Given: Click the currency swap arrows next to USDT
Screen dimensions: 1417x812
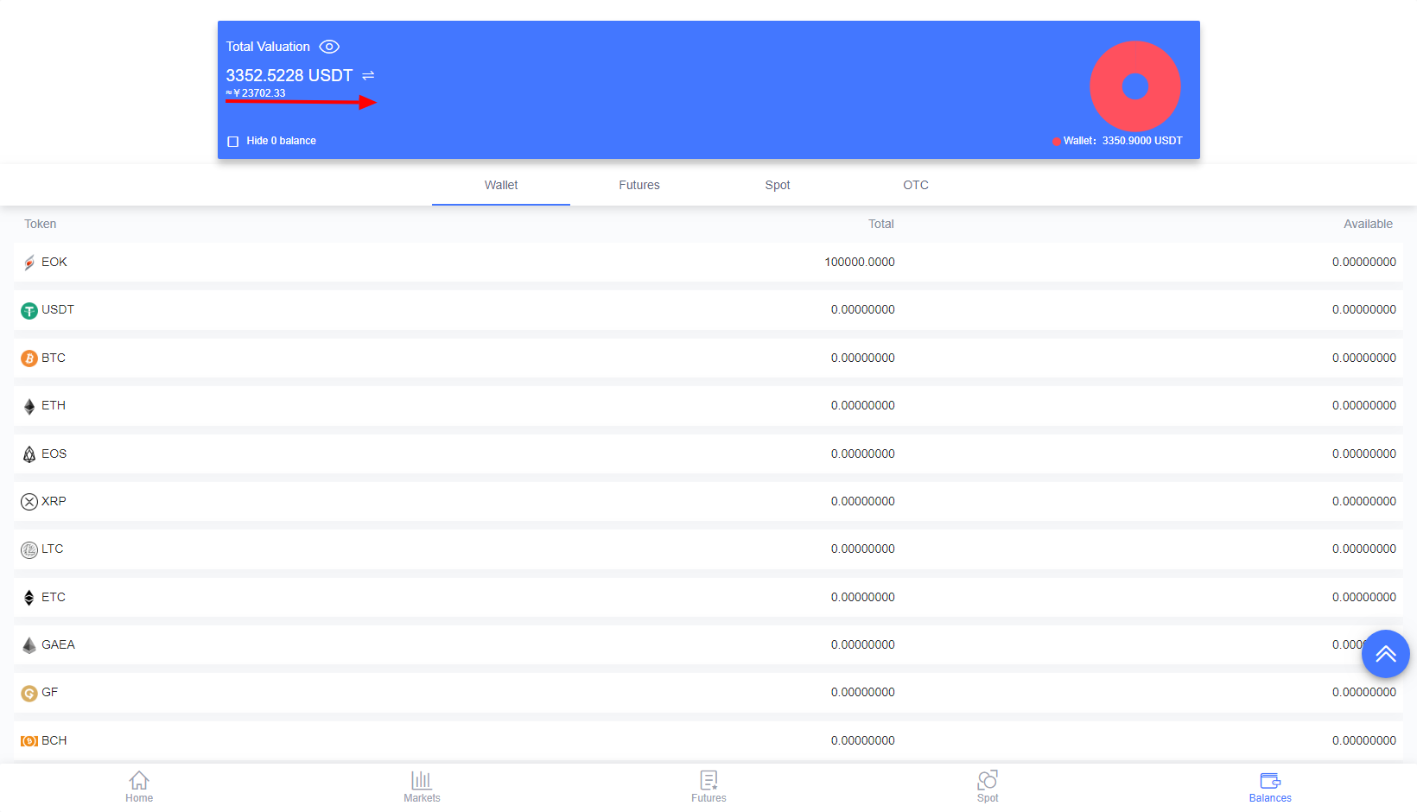Looking at the screenshot, I should coord(368,76).
